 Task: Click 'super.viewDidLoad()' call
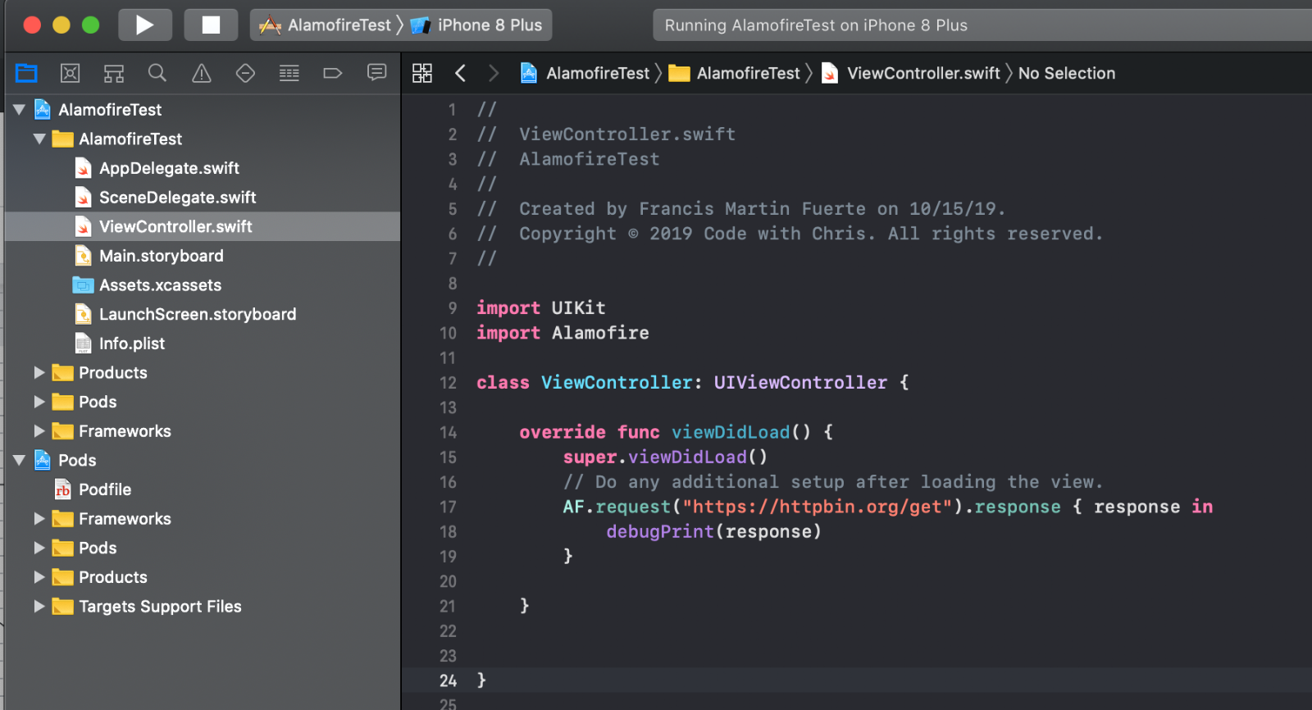coord(665,457)
